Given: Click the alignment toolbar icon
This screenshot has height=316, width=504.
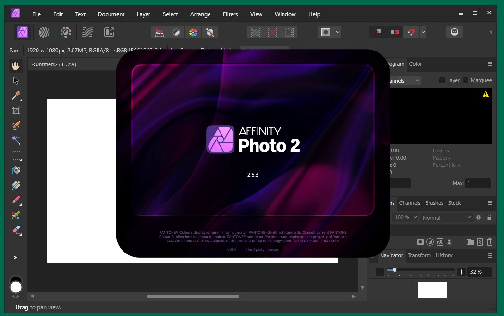Looking at the screenshot, I should [378, 32].
